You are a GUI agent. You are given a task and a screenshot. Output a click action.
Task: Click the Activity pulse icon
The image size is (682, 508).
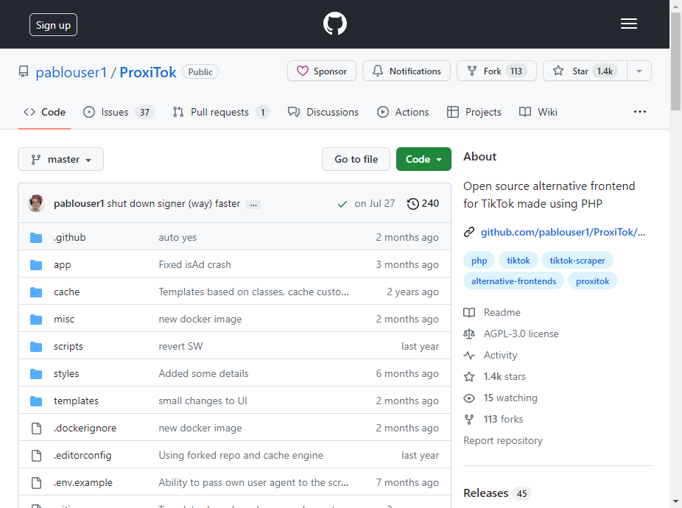tap(469, 356)
